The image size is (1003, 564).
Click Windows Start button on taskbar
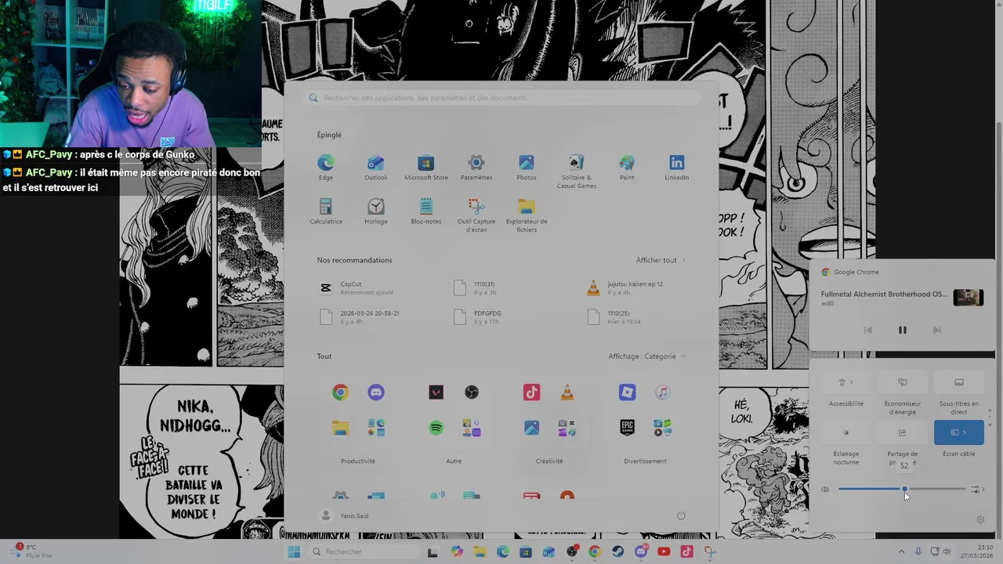(294, 551)
